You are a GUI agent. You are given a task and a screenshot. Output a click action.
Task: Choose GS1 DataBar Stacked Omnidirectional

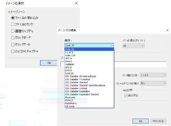(x=89, y=85)
